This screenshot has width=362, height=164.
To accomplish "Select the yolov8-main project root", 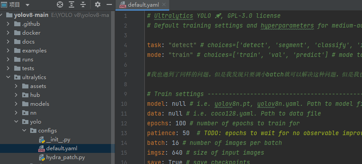I will [31, 15].
